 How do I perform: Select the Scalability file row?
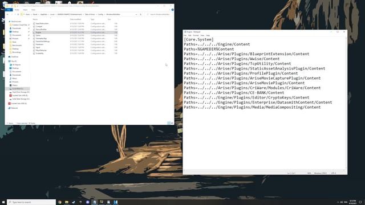click(x=75, y=54)
